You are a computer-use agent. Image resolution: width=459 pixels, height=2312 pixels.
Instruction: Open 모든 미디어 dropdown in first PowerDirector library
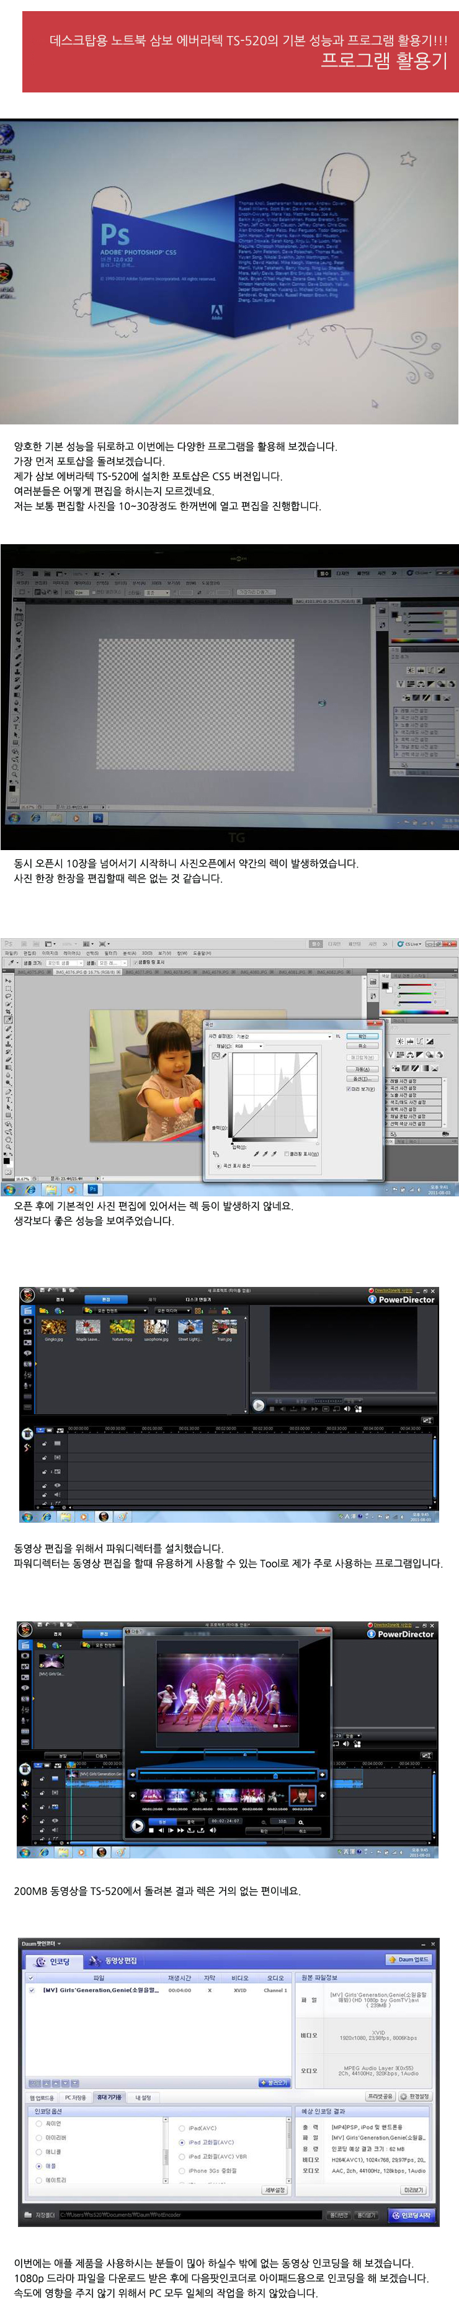point(174,1311)
